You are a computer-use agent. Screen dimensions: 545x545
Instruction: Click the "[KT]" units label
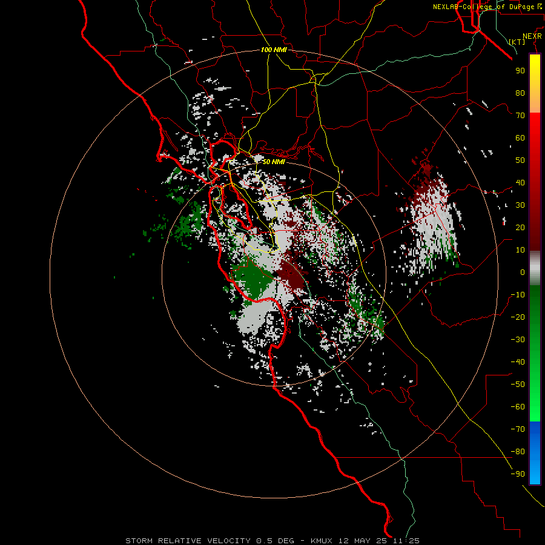click(x=517, y=42)
